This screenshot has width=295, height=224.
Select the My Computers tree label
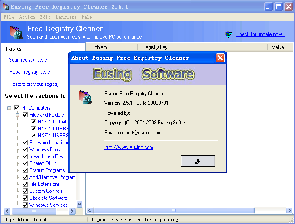(x=36, y=108)
